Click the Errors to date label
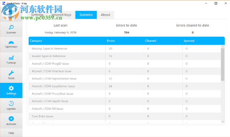230x137 pixels. (126, 25)
